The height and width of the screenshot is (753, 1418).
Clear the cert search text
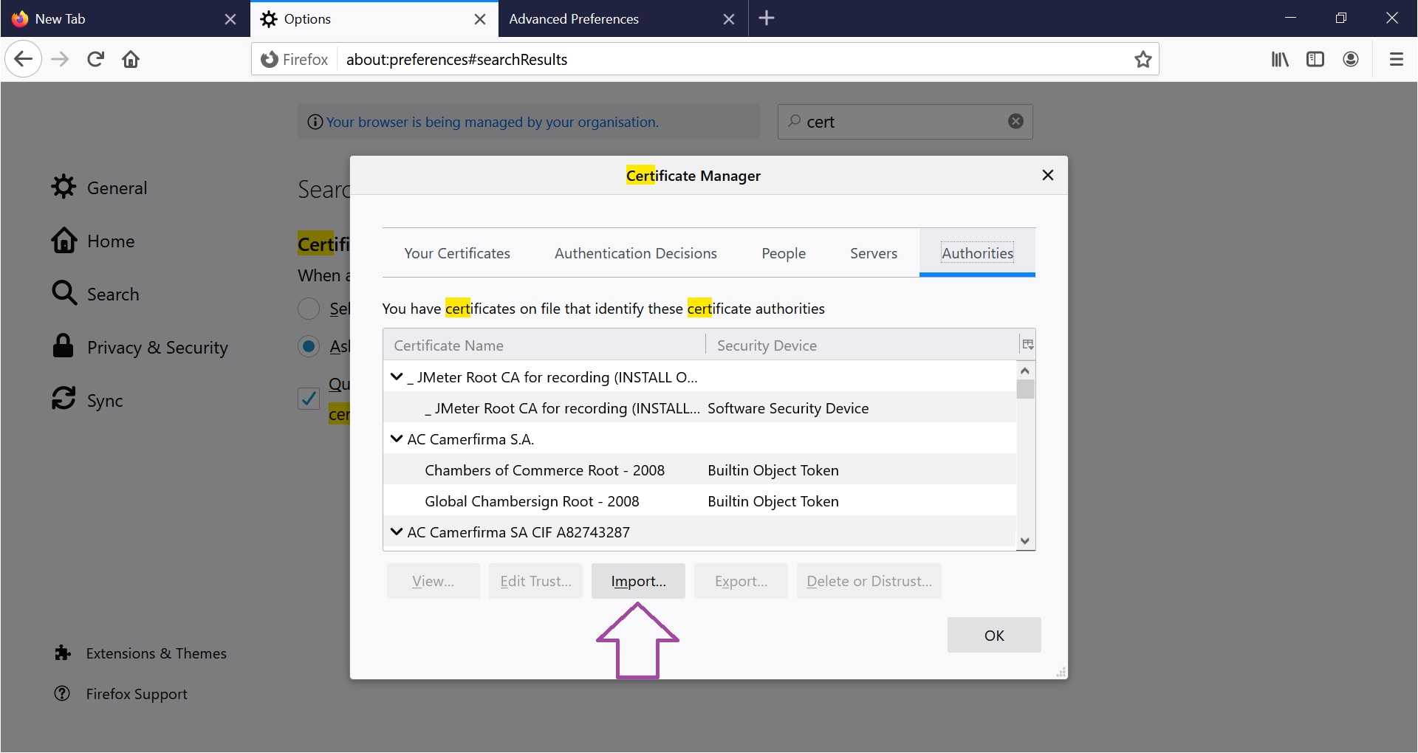pyautogui.click(x=1015, y=121)
